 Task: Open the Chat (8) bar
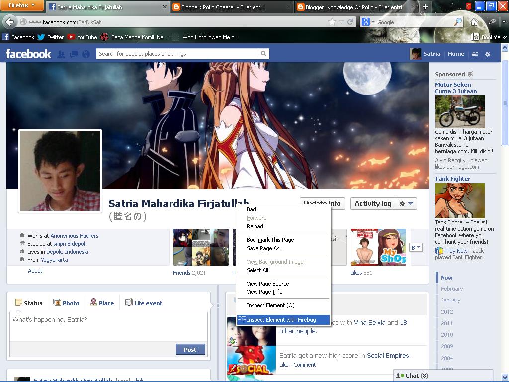pyautogui.click(x=443, y=376)
